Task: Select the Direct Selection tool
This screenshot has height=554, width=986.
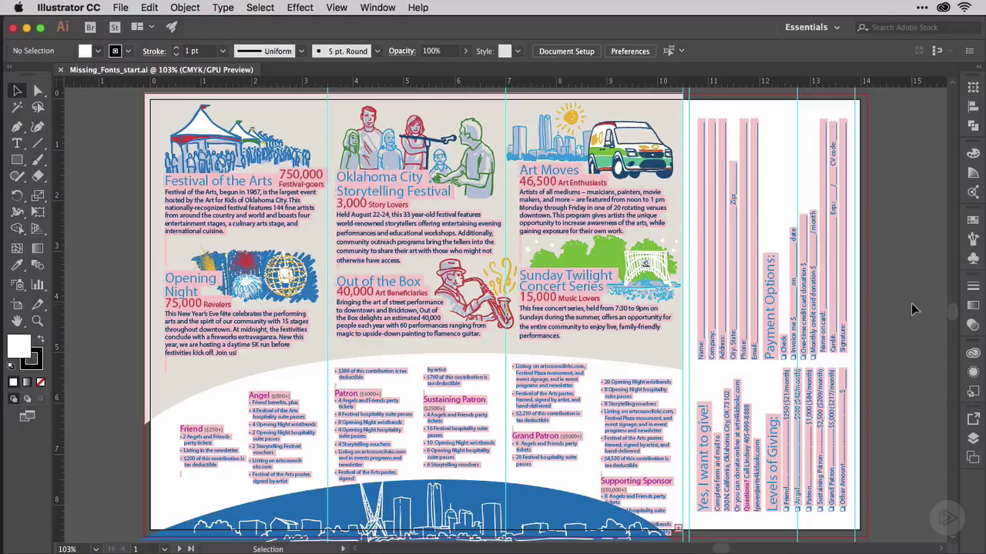Action: coord(38,91)
